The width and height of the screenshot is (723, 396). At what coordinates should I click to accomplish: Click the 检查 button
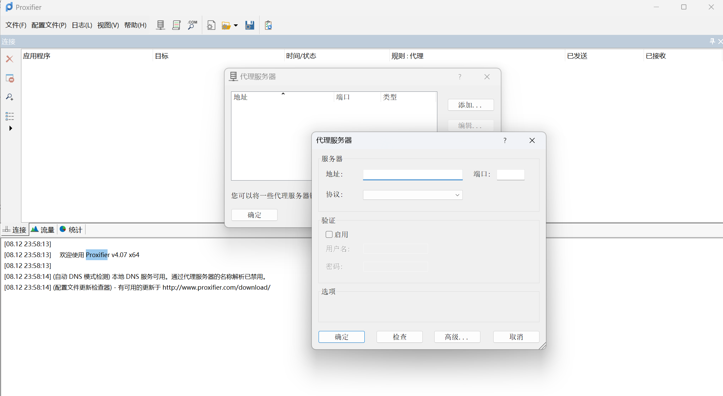click(x=399, y=337)
